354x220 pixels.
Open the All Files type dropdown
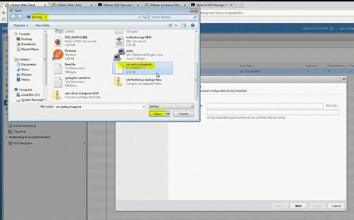[x=171, y=107]
